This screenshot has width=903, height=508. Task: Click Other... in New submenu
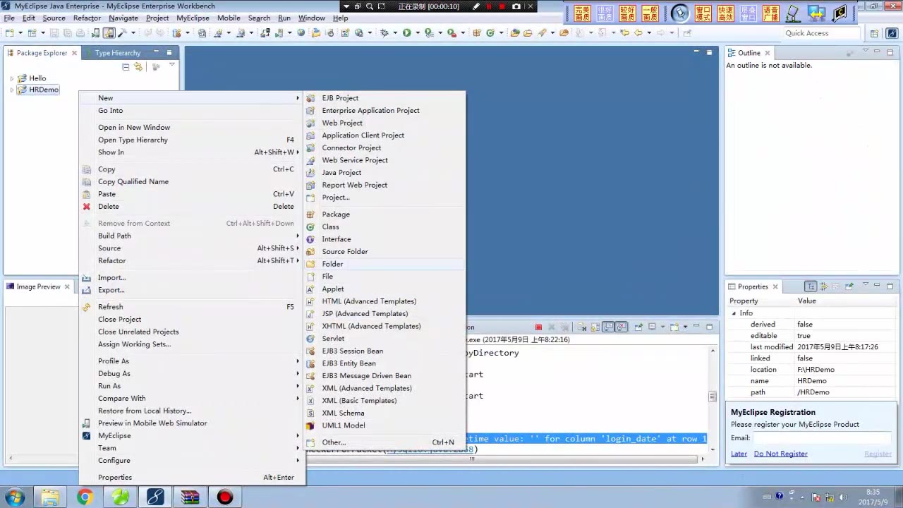(x=384, y=442)
